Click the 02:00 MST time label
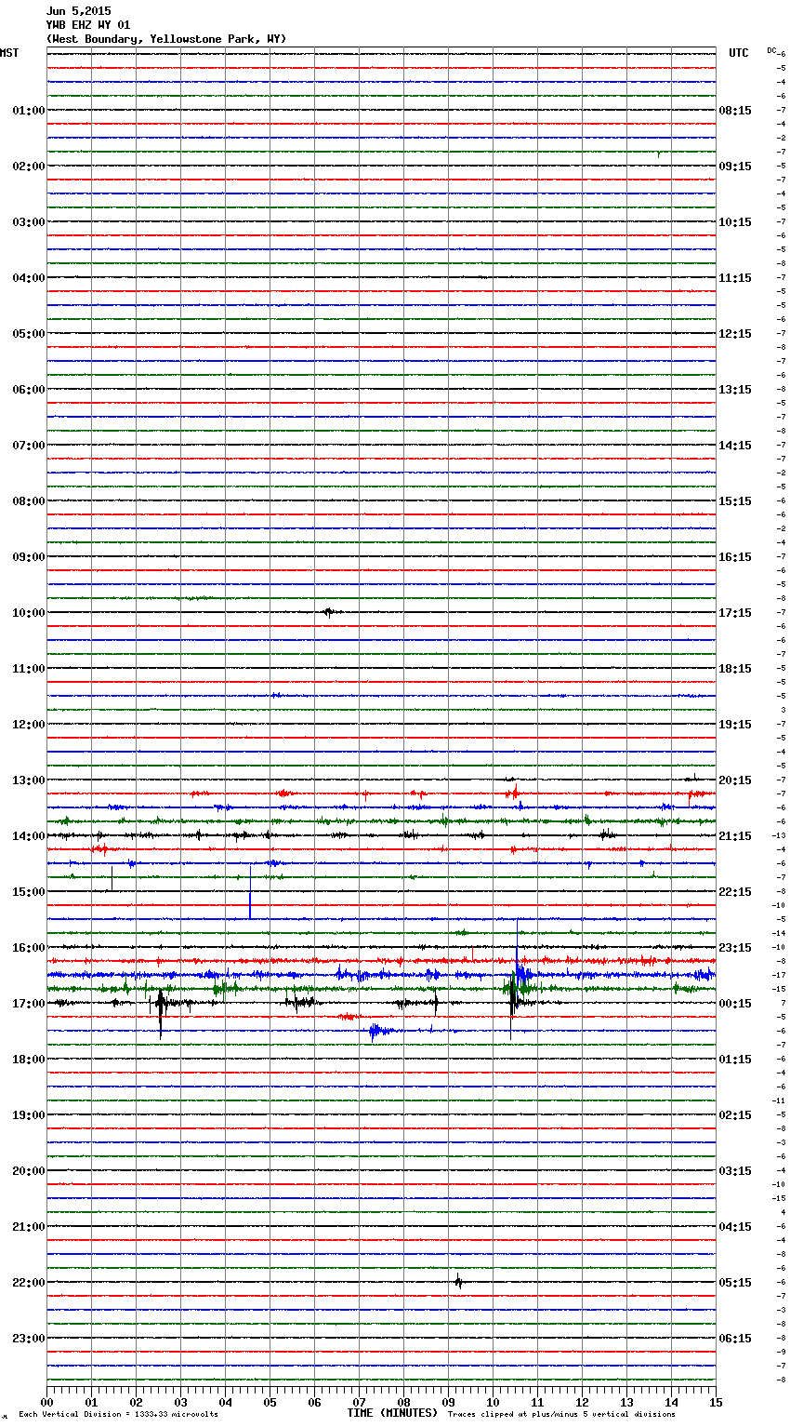The image size is (790, 1427). 28,167
